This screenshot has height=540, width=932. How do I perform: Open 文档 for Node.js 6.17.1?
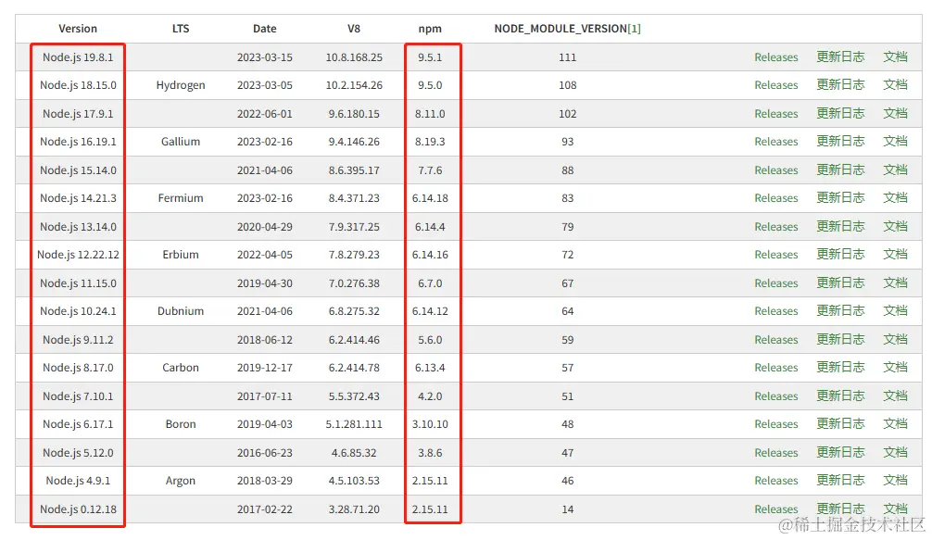[895, 423]
